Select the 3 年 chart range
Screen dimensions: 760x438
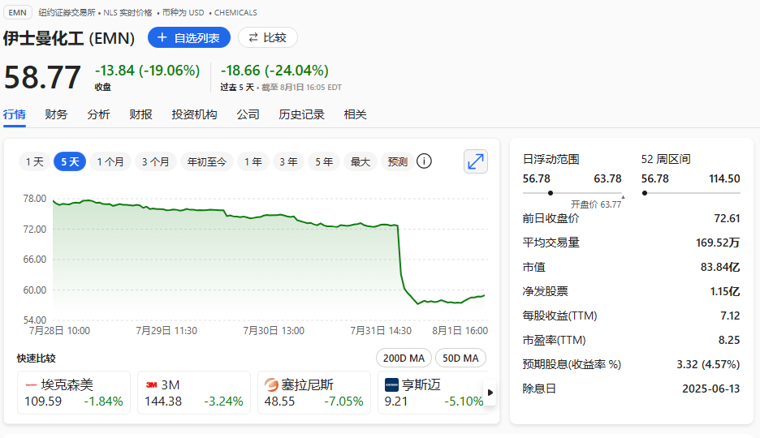[x=288, y=161]
